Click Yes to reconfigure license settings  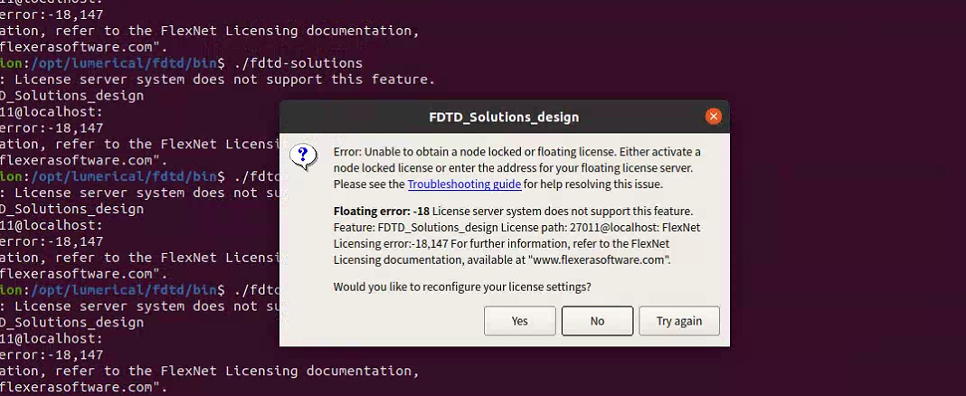pos(519,321)
